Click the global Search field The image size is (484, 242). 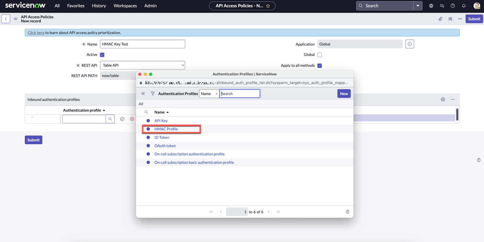(x=385, y=6)
